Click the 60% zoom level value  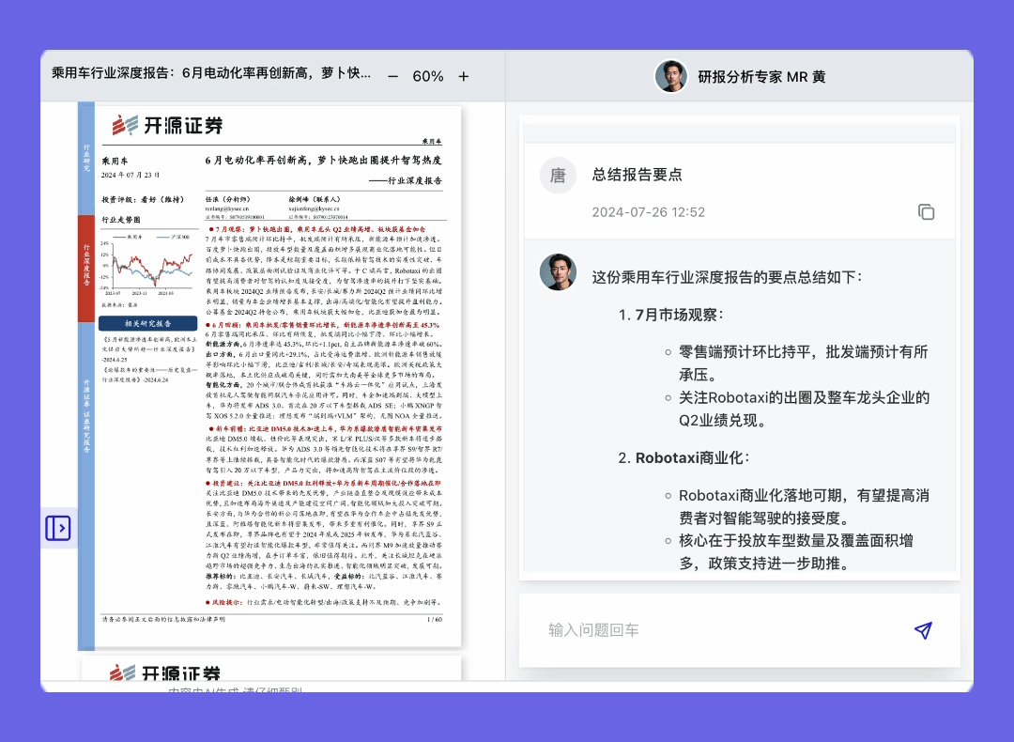coord(428,76)
